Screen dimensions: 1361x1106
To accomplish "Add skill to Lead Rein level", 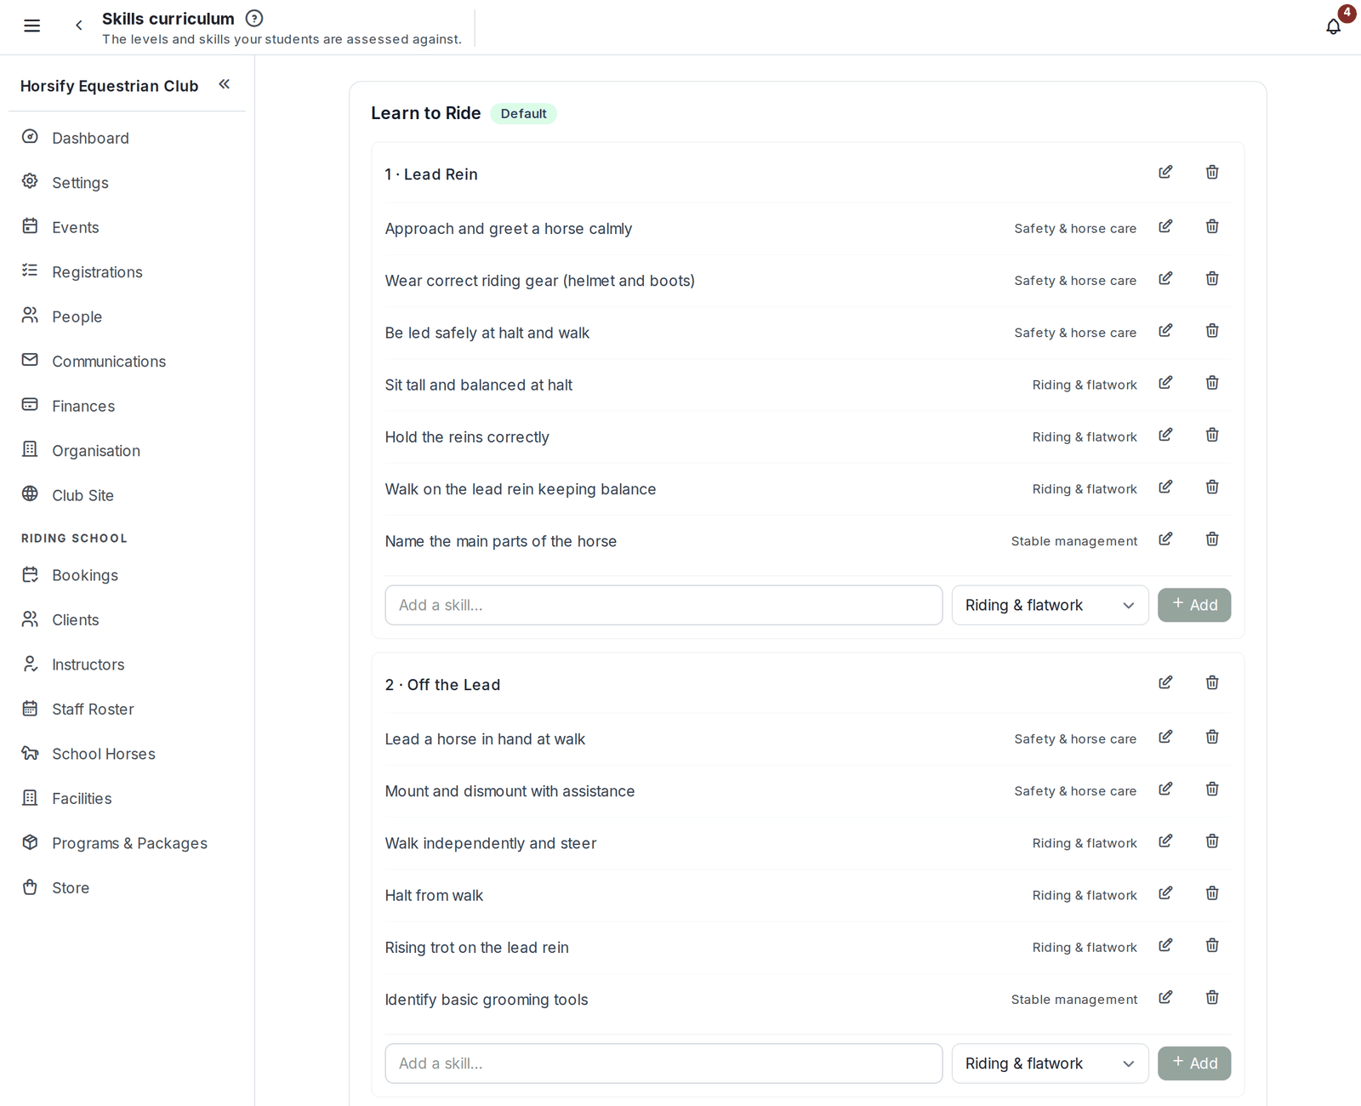I will (1194, 605).
